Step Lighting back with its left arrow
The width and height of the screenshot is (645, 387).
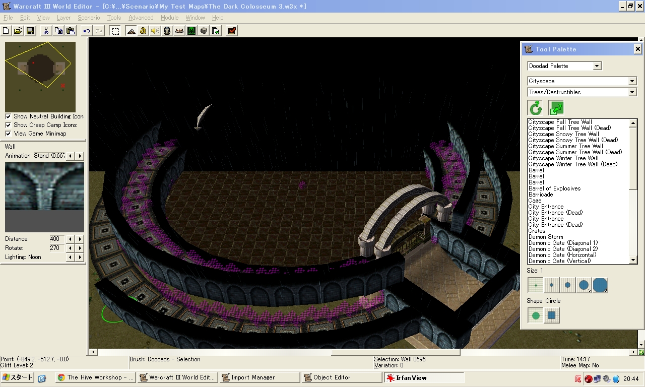71,257
